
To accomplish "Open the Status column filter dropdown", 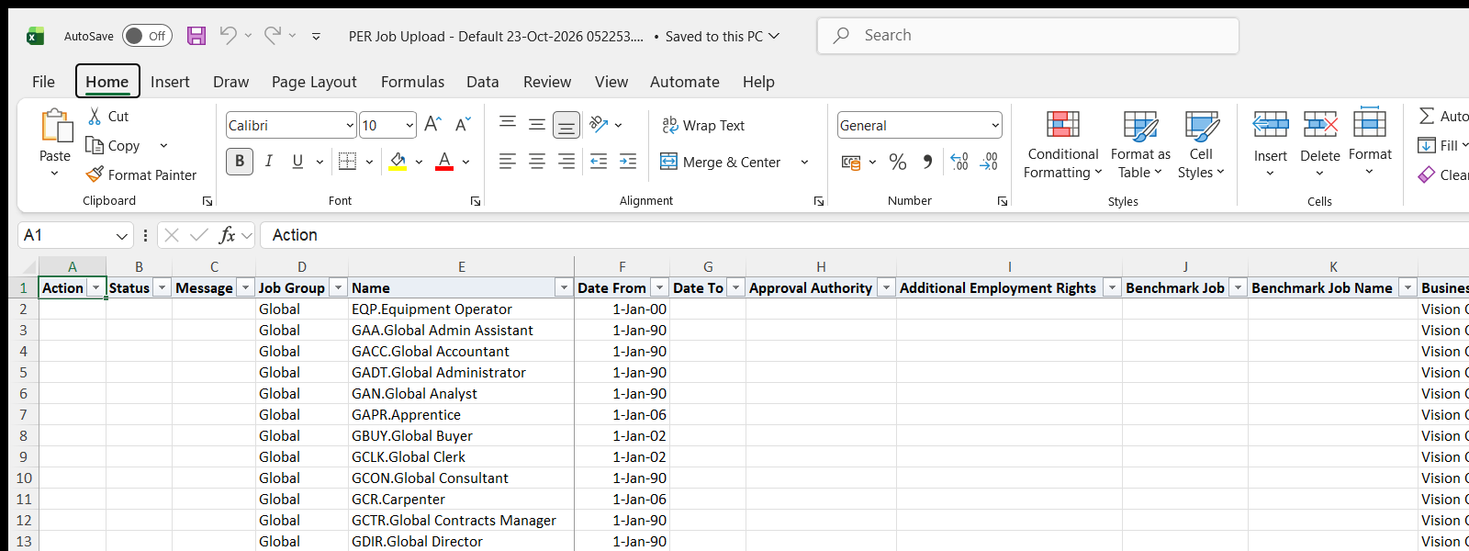I will (x=162, y=288).
